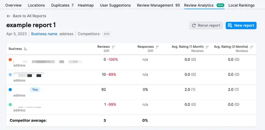Viewport: 265px width, 130px height.
Task: Click the Competitor average label
Action: pos(28,120)
